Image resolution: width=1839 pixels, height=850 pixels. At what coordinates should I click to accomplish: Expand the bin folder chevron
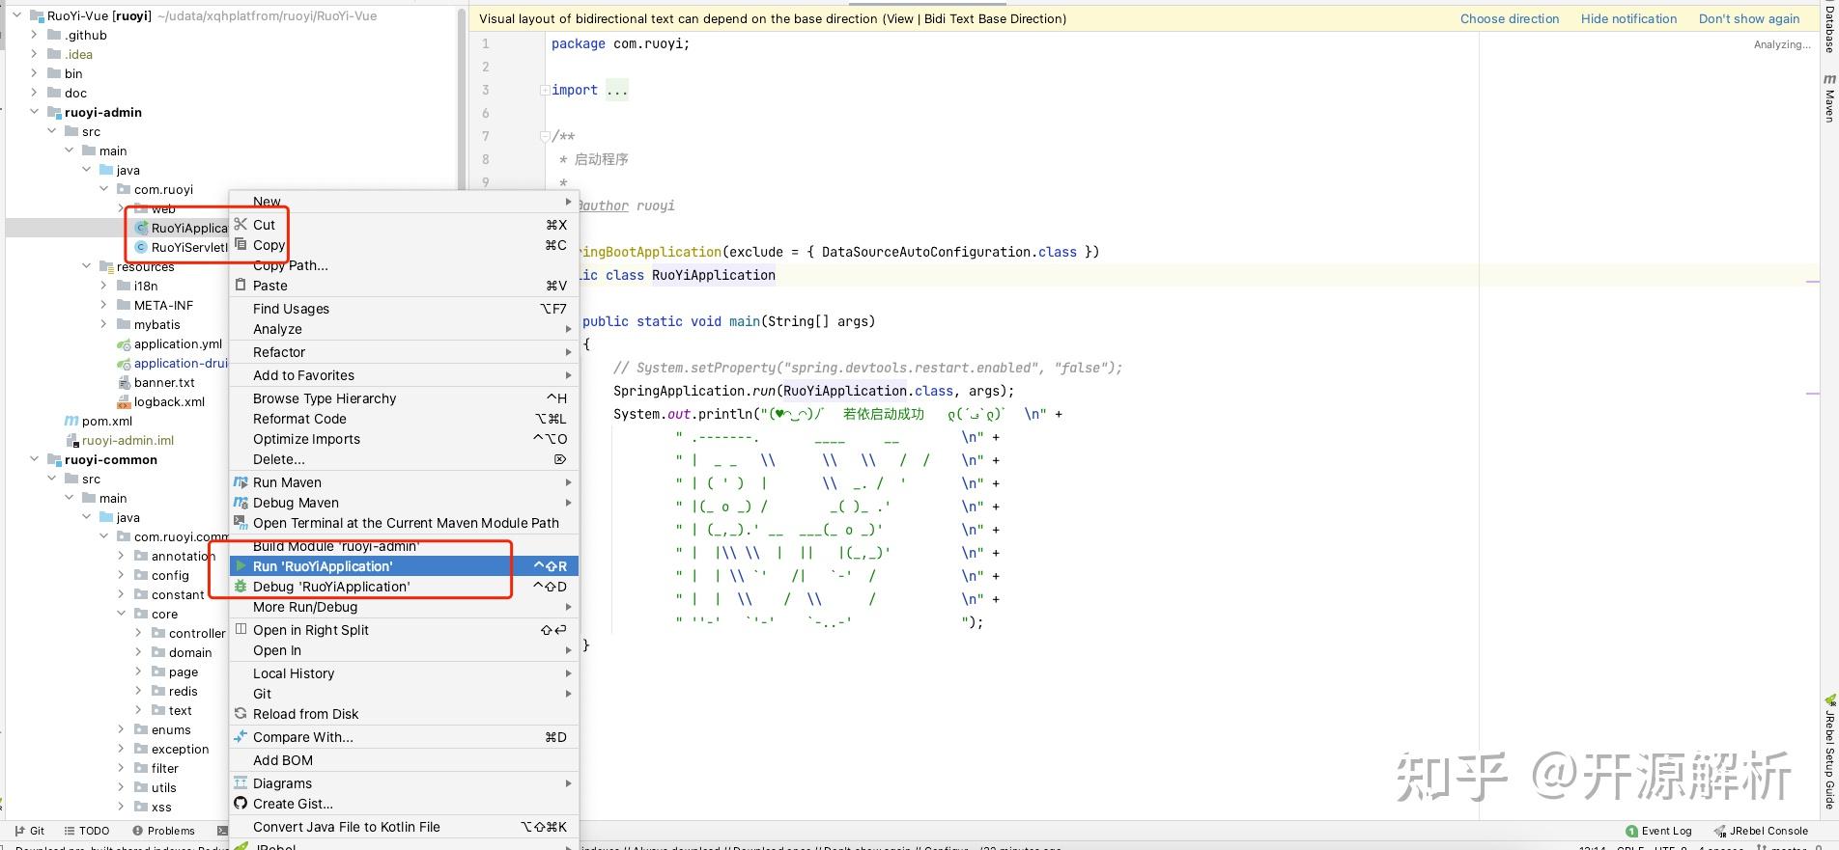point(34,73)
